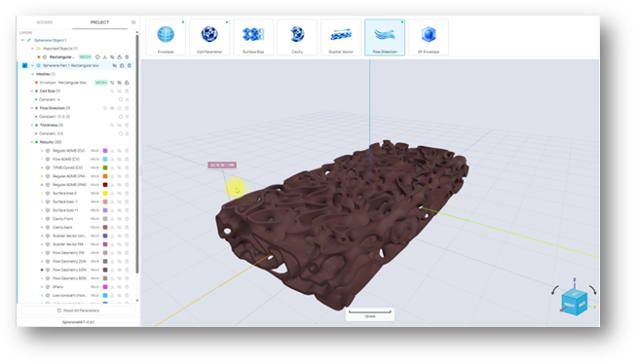Delete the Sphere Part 1 Rectangular box layer

[130, 65]
